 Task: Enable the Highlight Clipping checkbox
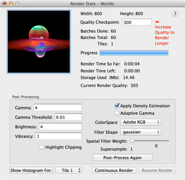42,147
